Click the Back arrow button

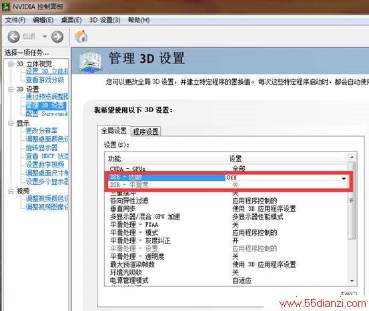(x=13, y=37)
